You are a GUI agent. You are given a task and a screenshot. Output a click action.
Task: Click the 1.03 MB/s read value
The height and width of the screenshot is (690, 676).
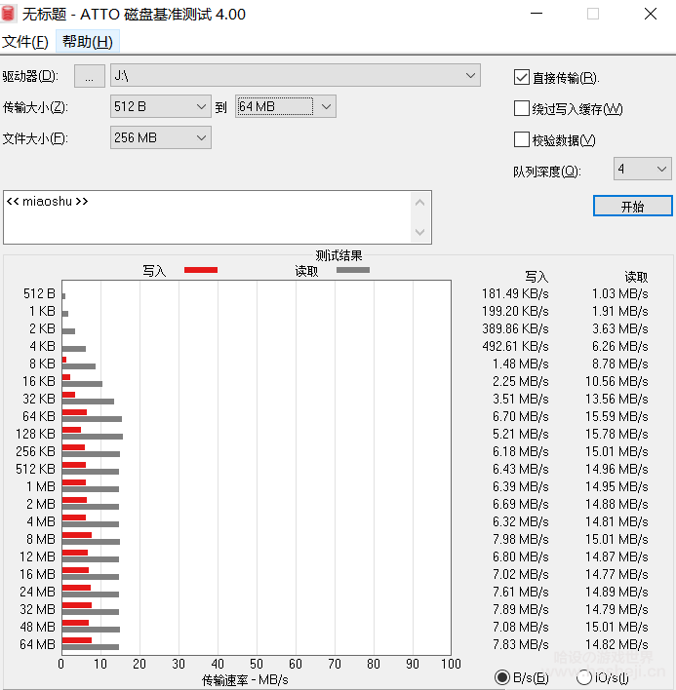(x=620, y=293)
